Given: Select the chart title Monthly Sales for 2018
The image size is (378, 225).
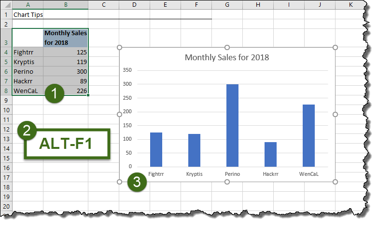Looking at the screenshot, I should (227, 57).
